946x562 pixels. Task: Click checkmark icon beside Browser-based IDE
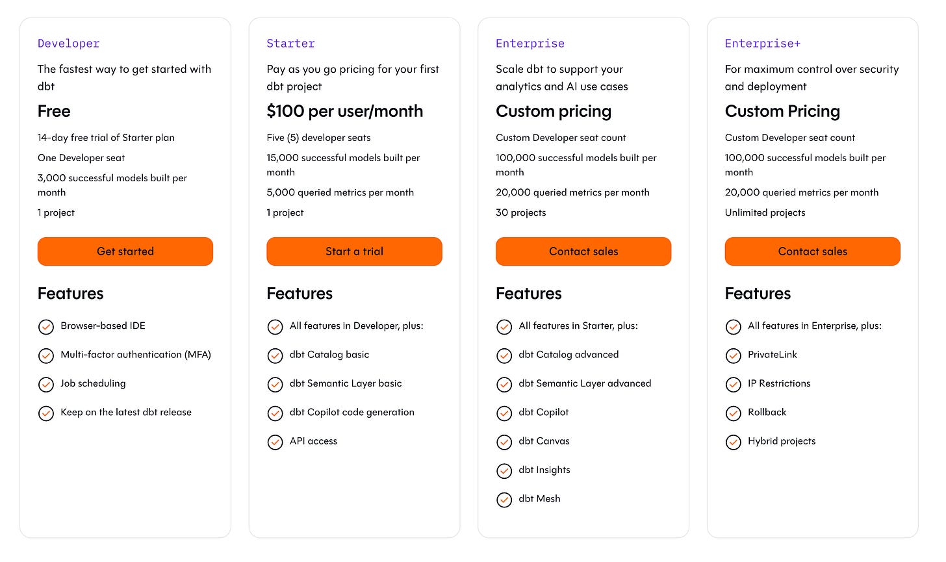(46, 327)
